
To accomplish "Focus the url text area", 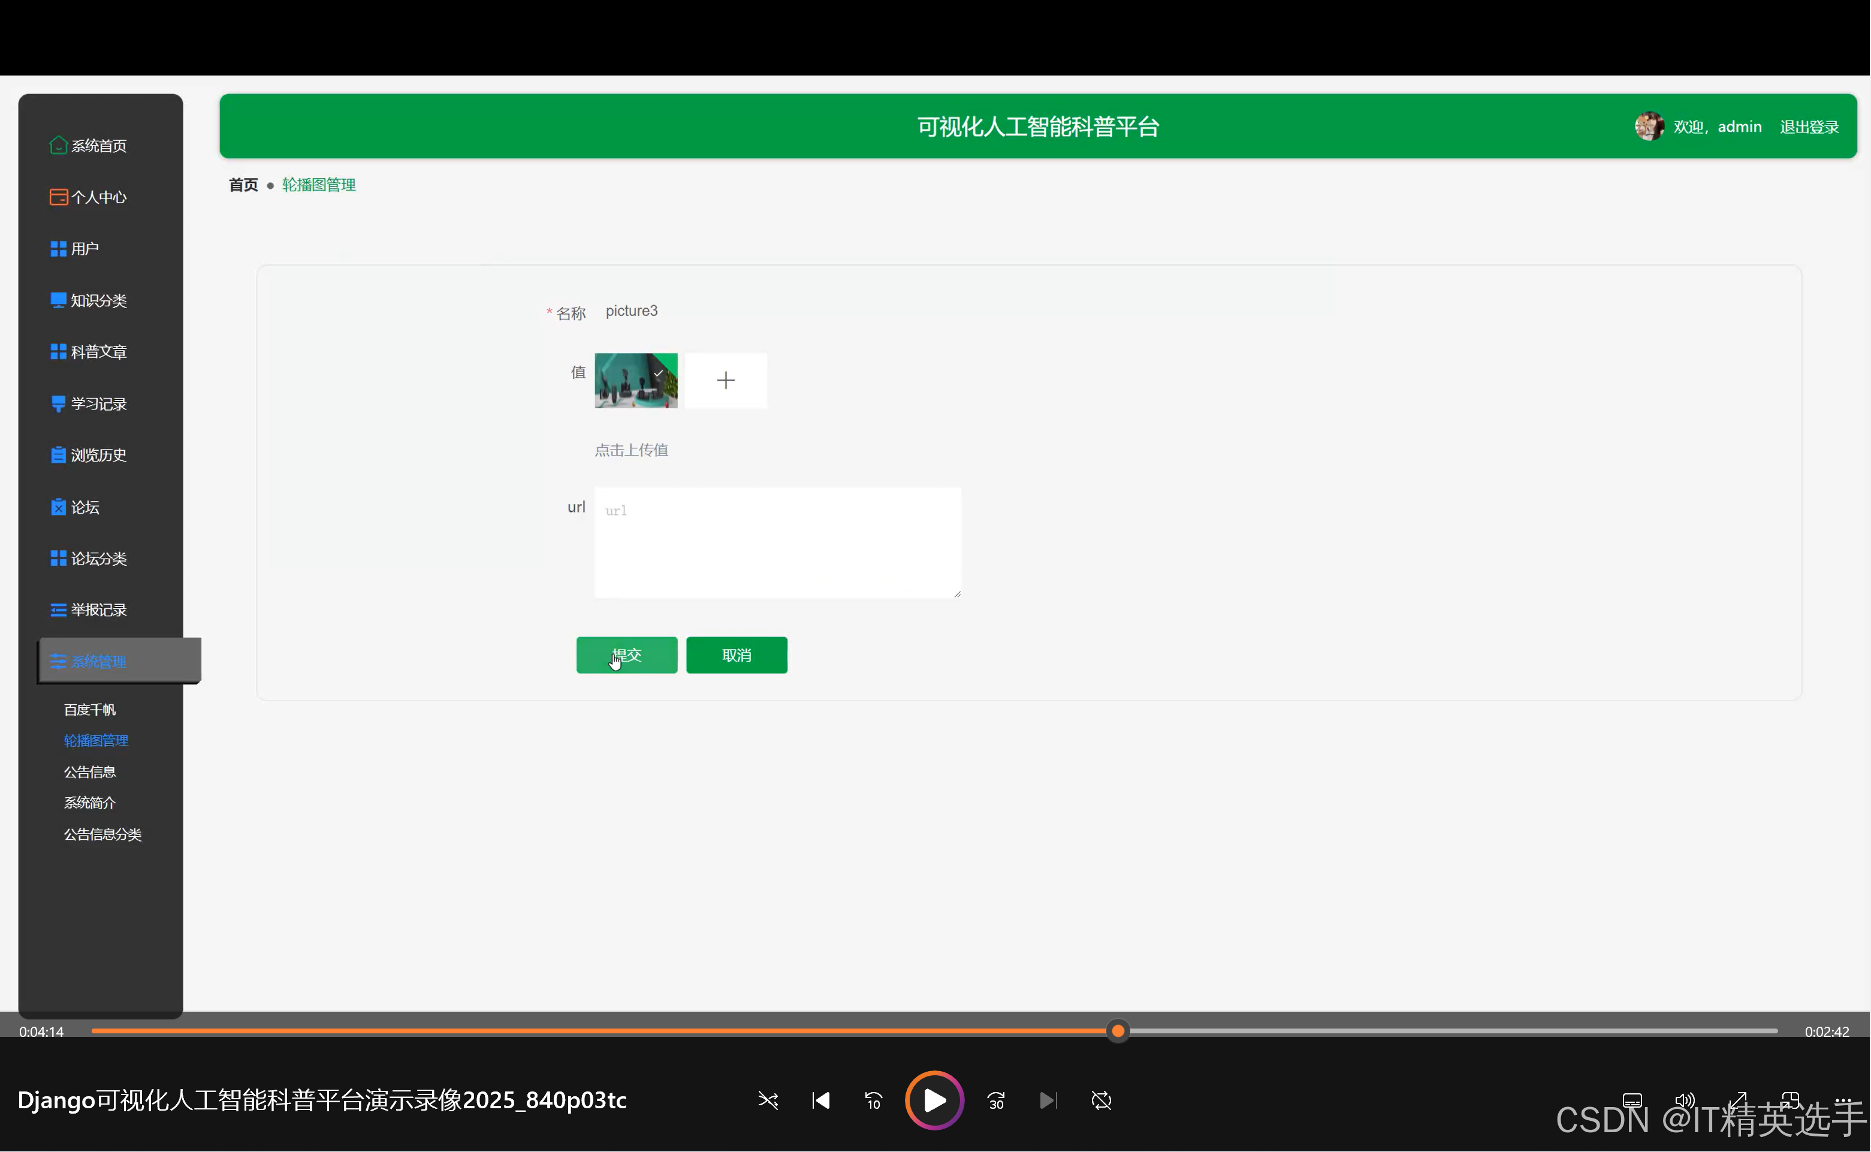I will point(778,542).
